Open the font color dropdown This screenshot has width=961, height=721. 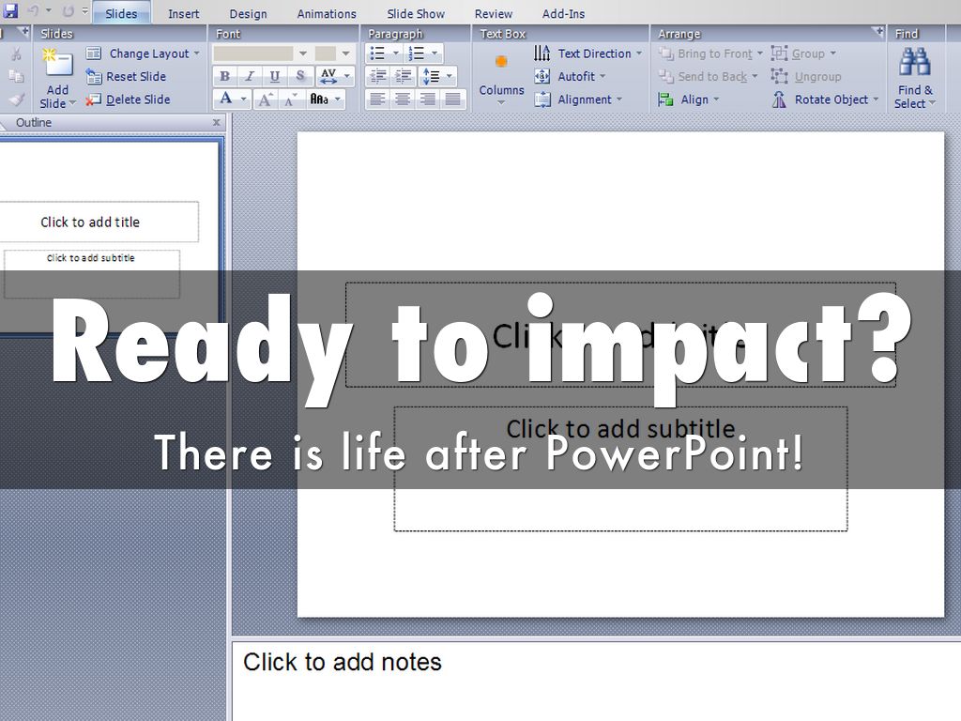tap(244, 100)
